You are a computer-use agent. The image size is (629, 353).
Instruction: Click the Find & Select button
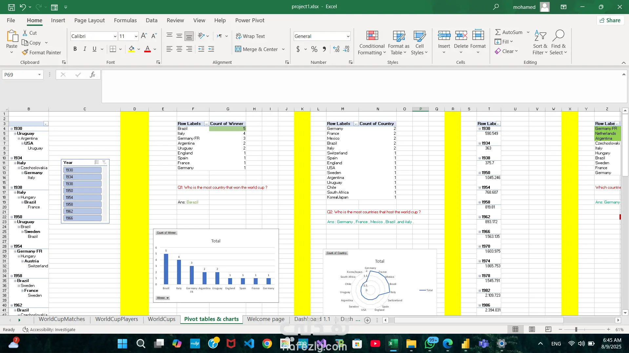click(559, 43)
